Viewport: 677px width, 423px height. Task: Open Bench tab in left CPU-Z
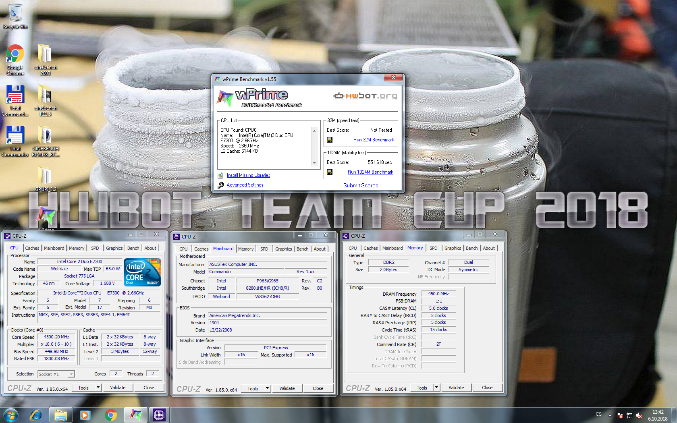click(133, 248)
